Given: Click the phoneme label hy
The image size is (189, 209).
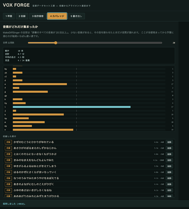Looking at the screenshot, I should pos(6,103).
